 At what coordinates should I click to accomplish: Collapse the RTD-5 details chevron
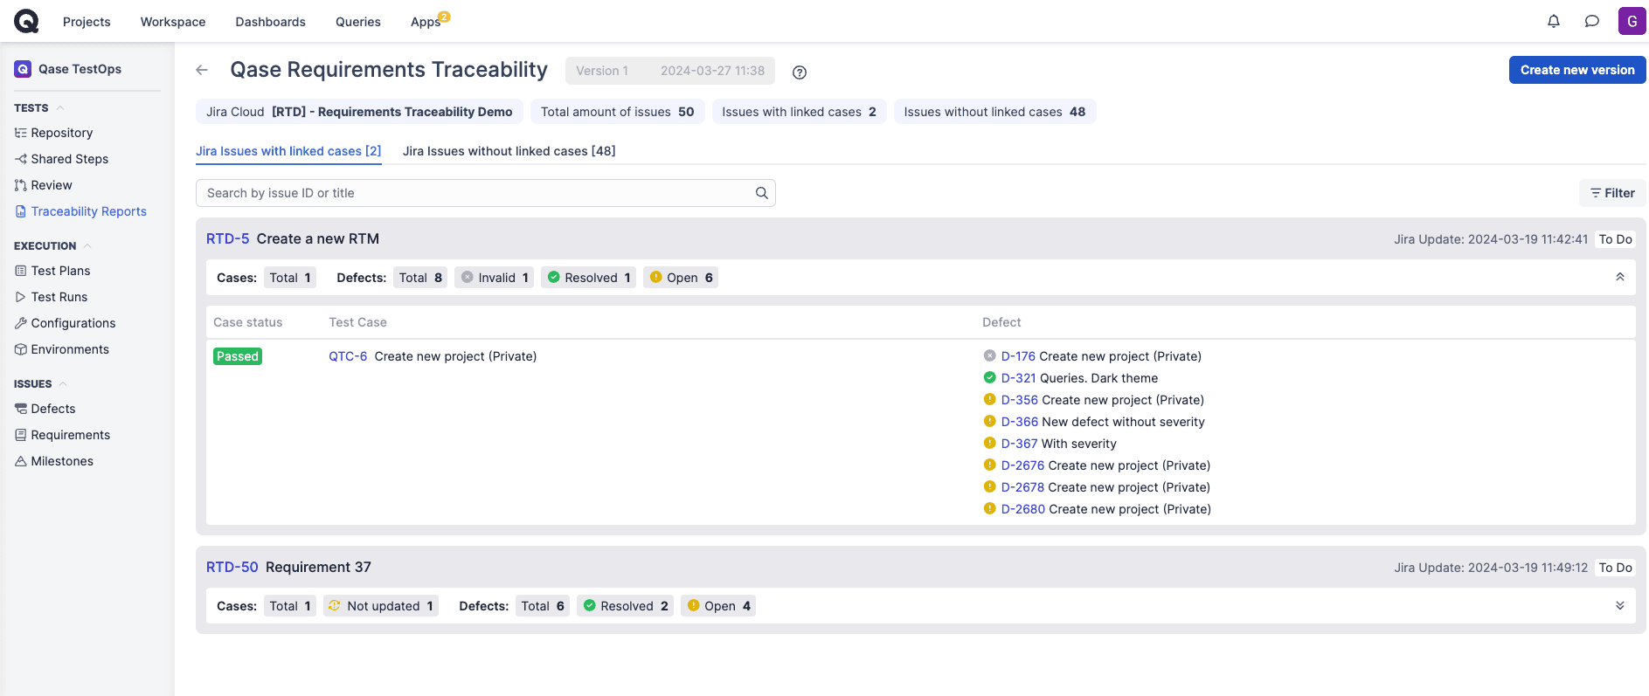tap(1620, 277)
